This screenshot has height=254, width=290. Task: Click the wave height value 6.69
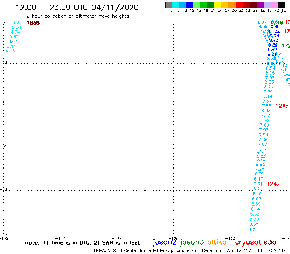tap(259, 174)
